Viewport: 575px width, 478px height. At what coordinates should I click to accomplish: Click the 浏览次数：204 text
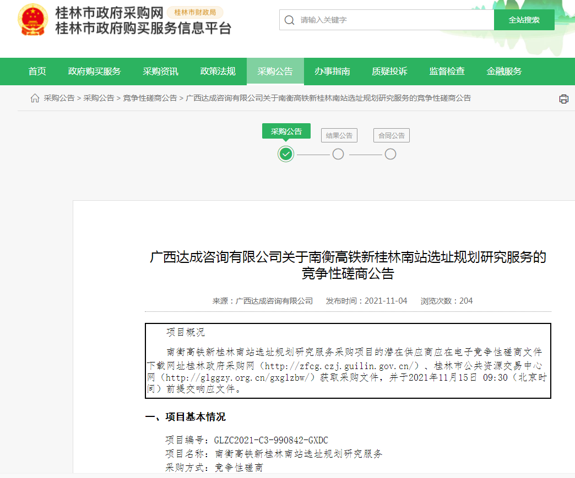(x=447, y=301)
